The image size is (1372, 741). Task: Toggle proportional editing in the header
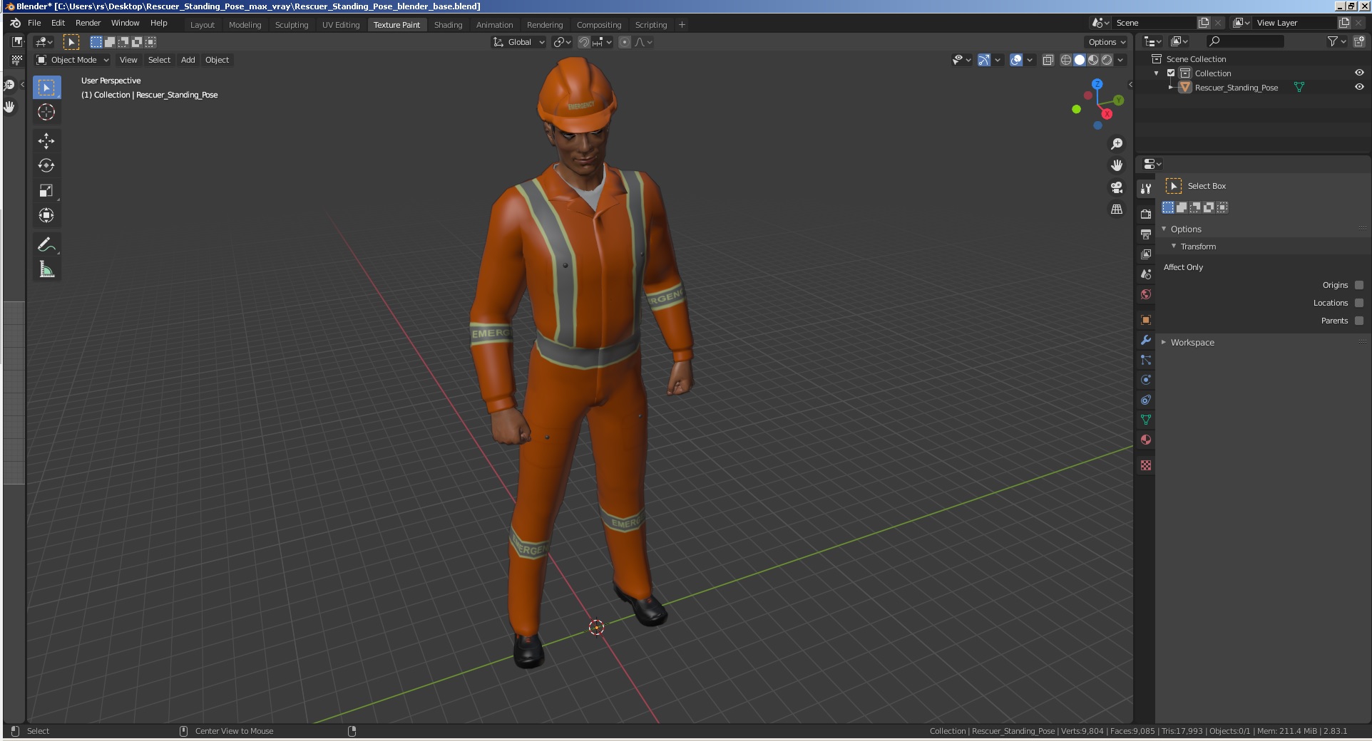click(625, 42)
